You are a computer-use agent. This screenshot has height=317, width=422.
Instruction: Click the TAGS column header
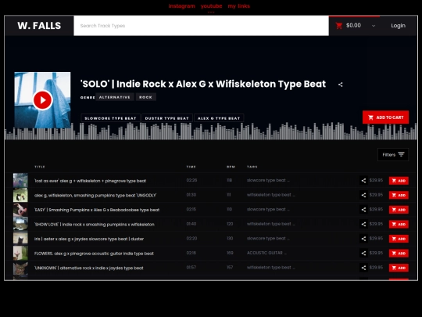tap(252, 167)
